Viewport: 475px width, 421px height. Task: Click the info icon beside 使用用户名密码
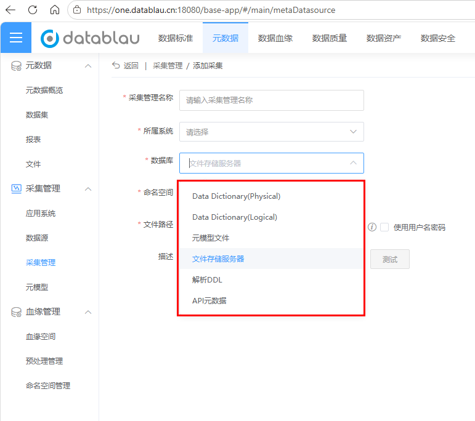(372, 227)
